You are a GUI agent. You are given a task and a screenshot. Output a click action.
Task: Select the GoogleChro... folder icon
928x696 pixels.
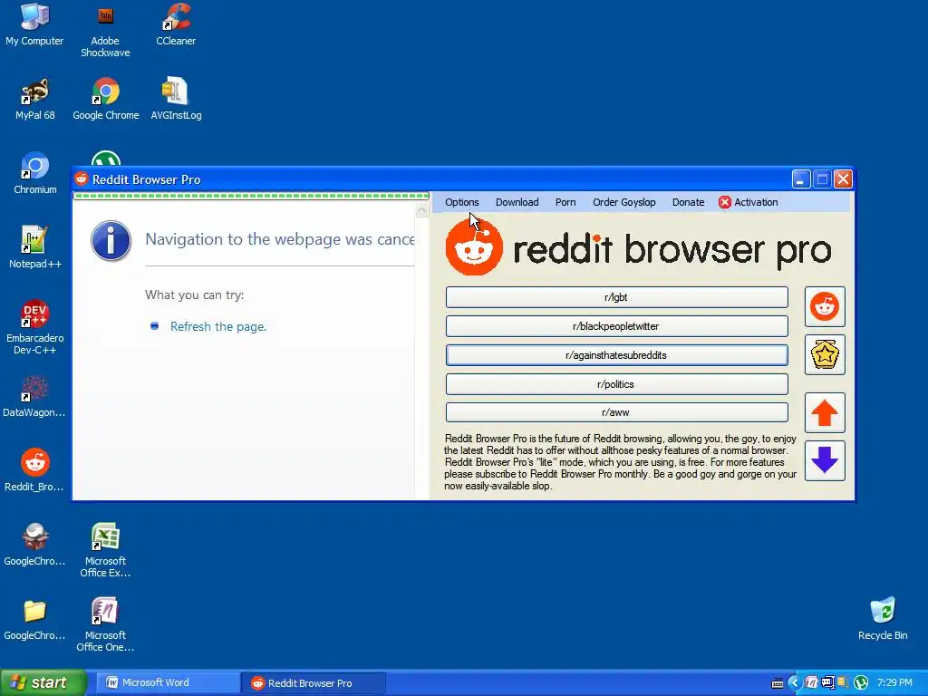[35, 620]
